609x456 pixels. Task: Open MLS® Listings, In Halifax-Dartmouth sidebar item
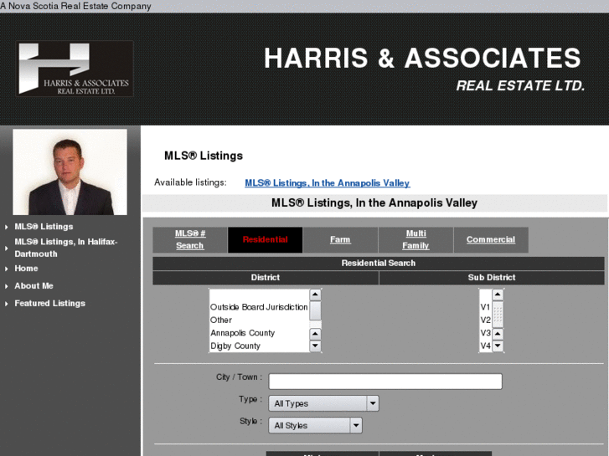(x=66, y=248)
